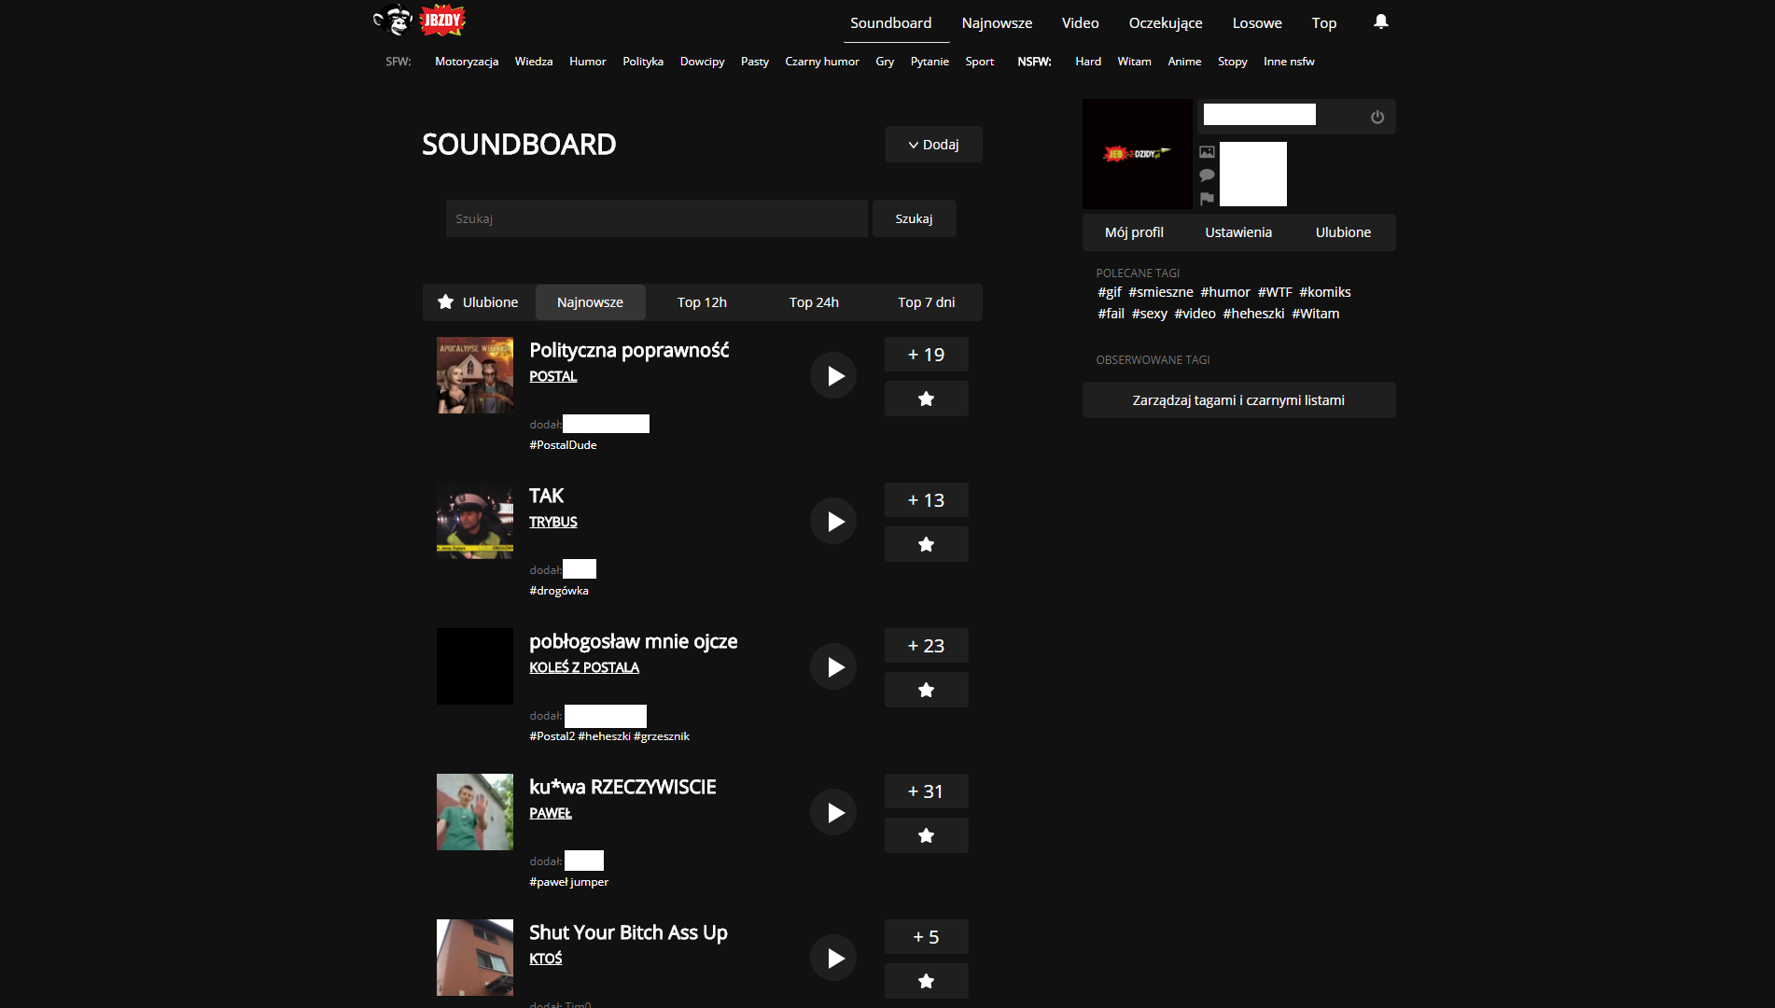Play the ku*wa RZECZYWISCIE sound
Screen dimensions: 1775x1008
click(x=833, y=812)
